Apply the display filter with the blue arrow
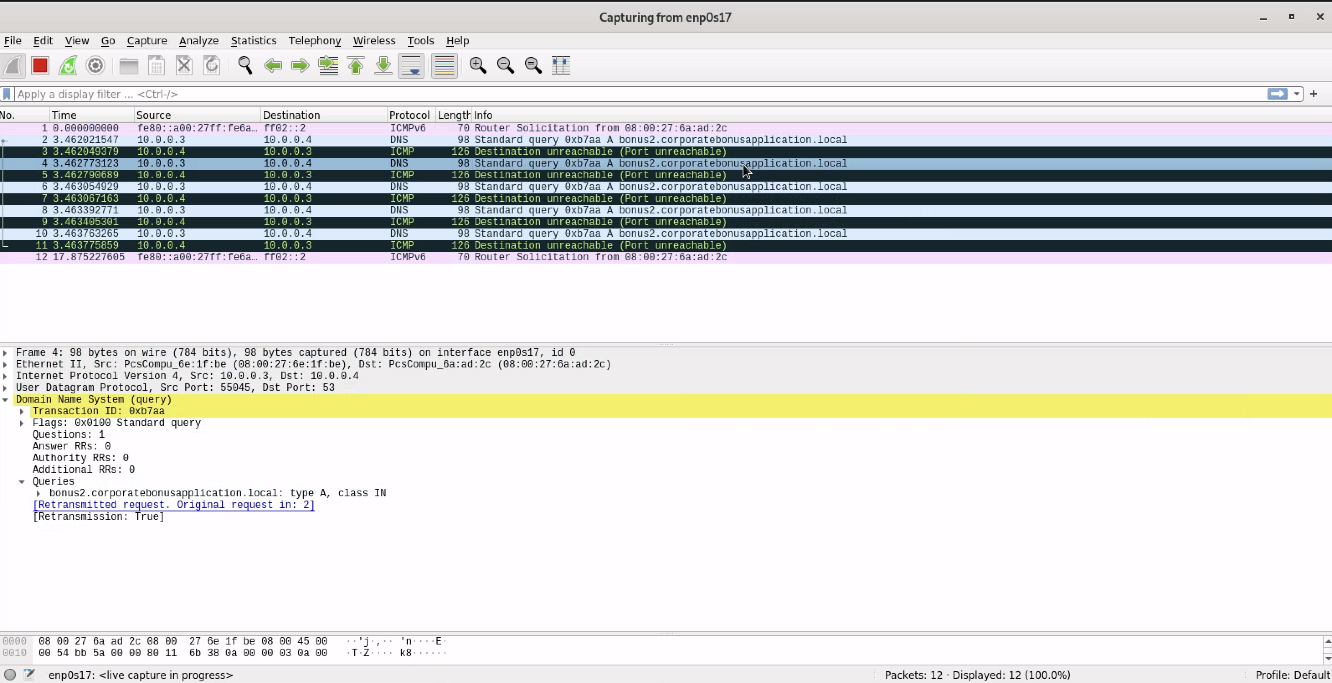Image resolution: width=1332 pixels, height=683 pixels. [1277, 94]
